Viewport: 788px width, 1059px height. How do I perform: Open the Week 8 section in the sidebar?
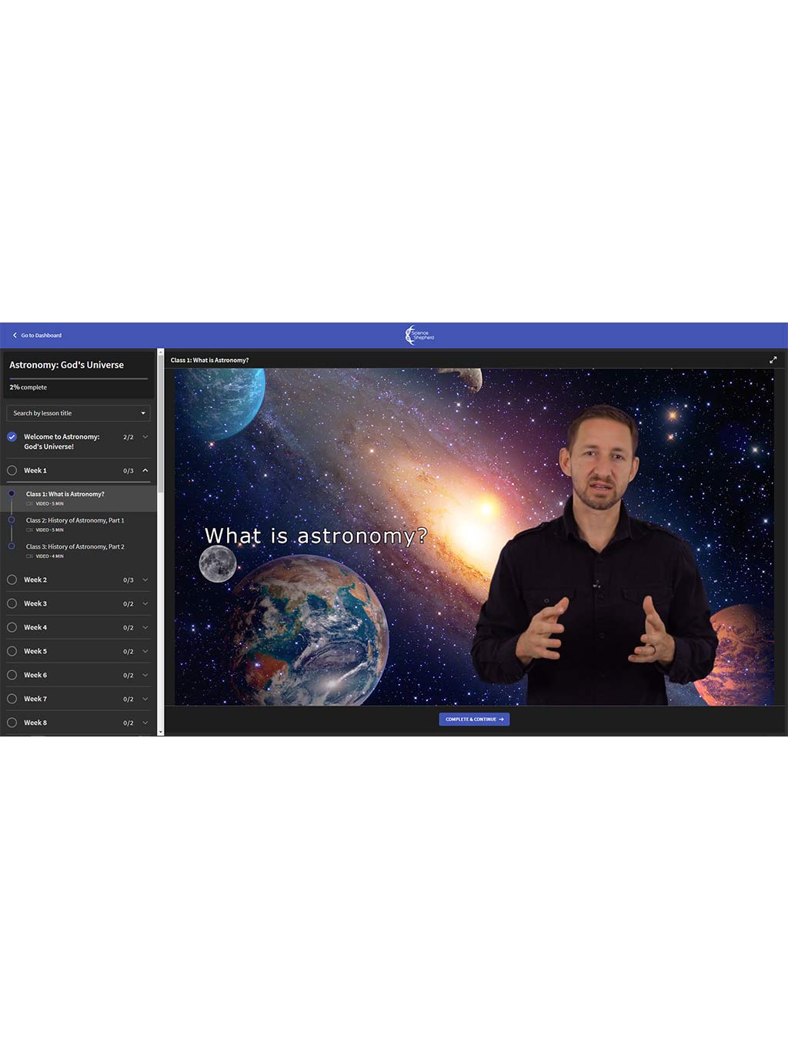click(145, 722)
